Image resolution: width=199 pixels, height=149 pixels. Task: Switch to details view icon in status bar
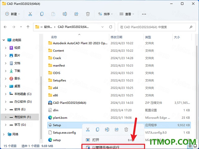tap(190, 146)
